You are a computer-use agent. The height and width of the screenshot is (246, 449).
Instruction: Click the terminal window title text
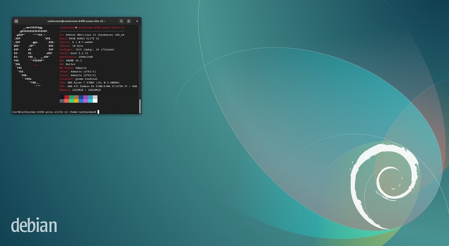click(x=76, y=21)
